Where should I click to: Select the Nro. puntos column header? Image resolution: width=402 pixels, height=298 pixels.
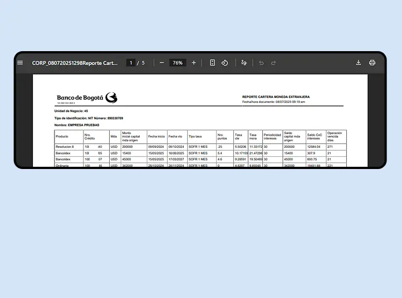(x=225, y=137)
